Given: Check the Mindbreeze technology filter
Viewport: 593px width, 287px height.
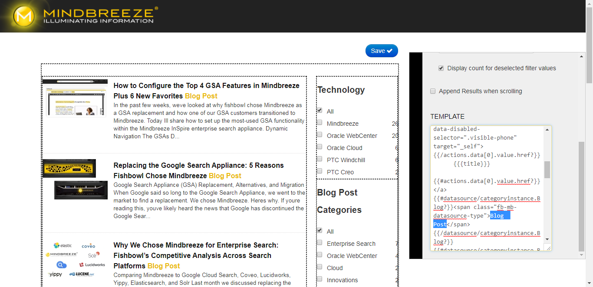Looking at the screenshot, I should point(320,123).
